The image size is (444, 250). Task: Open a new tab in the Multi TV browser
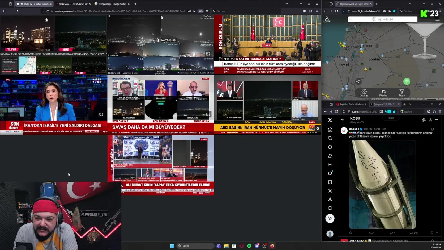(135, 4)
